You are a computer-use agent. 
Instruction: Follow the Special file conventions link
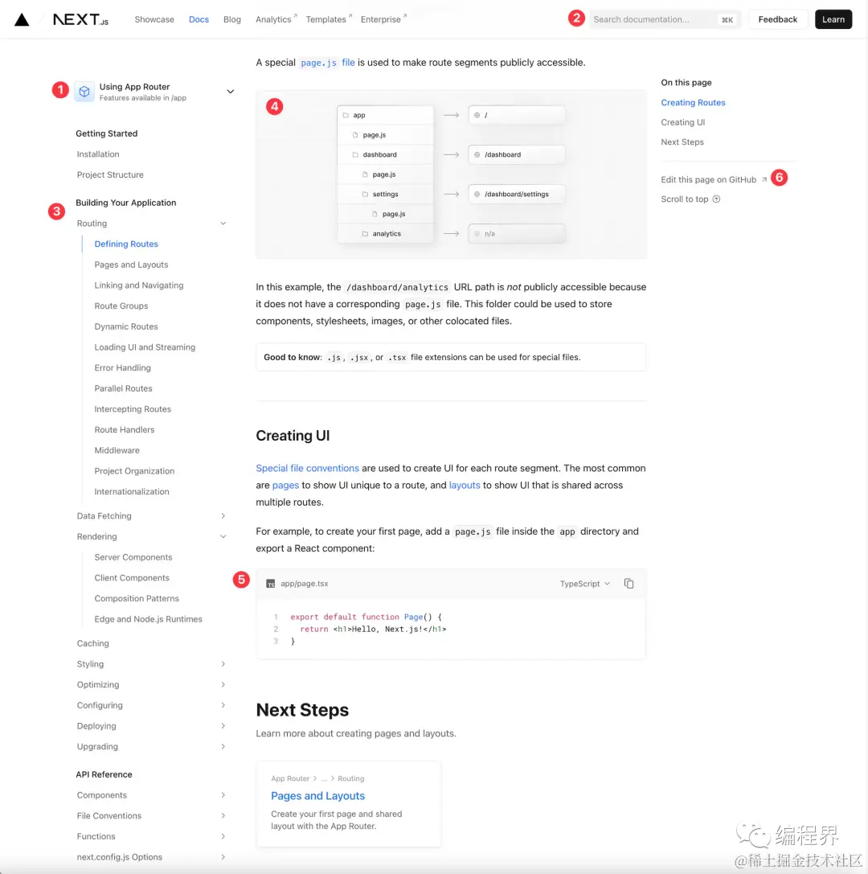coord(307,468)
